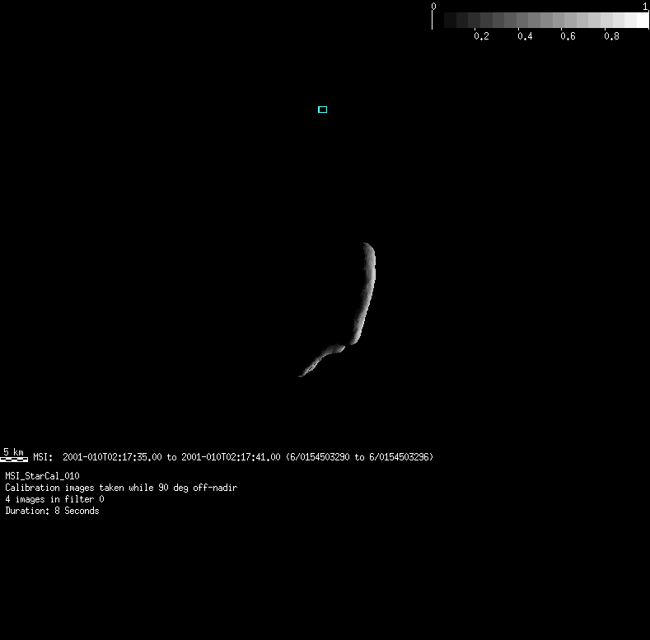Select the 0.2 tick label on grayscale bar

pos(481,36)
